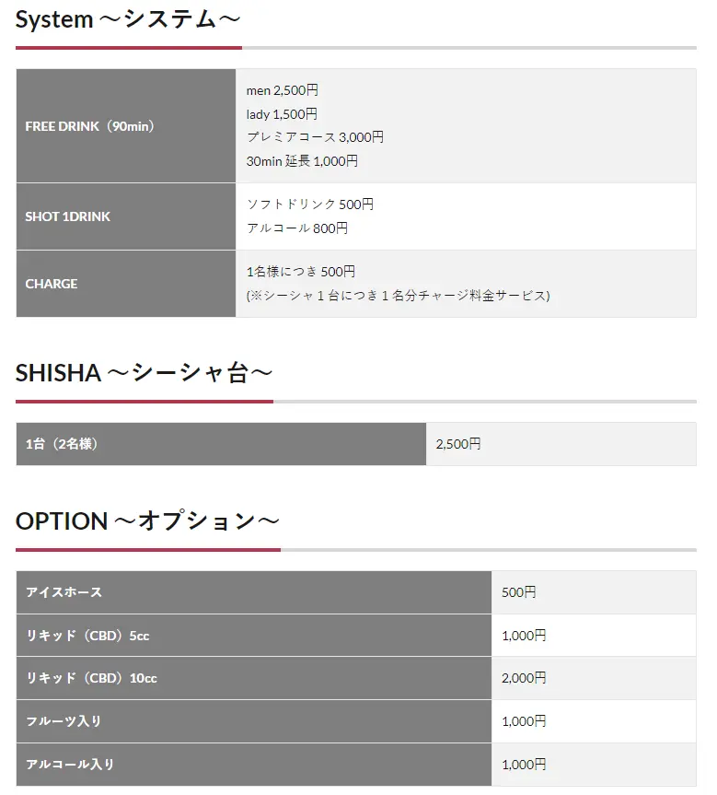Click the 1名様につき 500円 text

300,272
